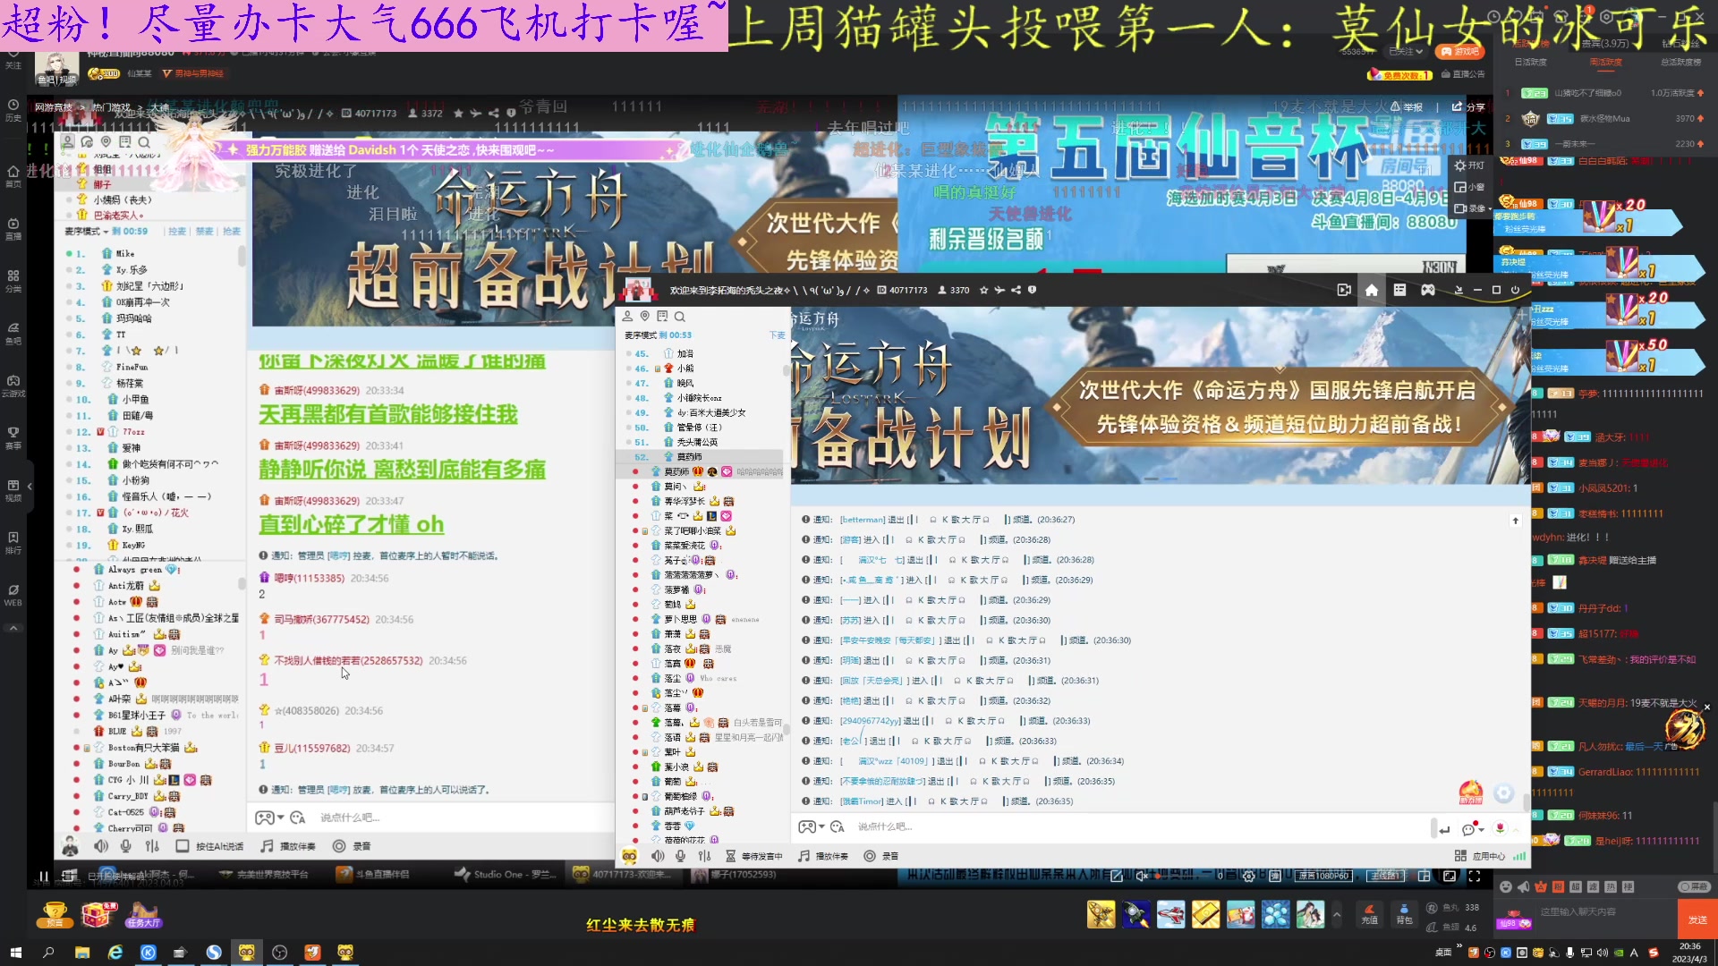Unmute the Douyu player volume
Viewport: 1718px width, 966px height.
point(1142,876)
